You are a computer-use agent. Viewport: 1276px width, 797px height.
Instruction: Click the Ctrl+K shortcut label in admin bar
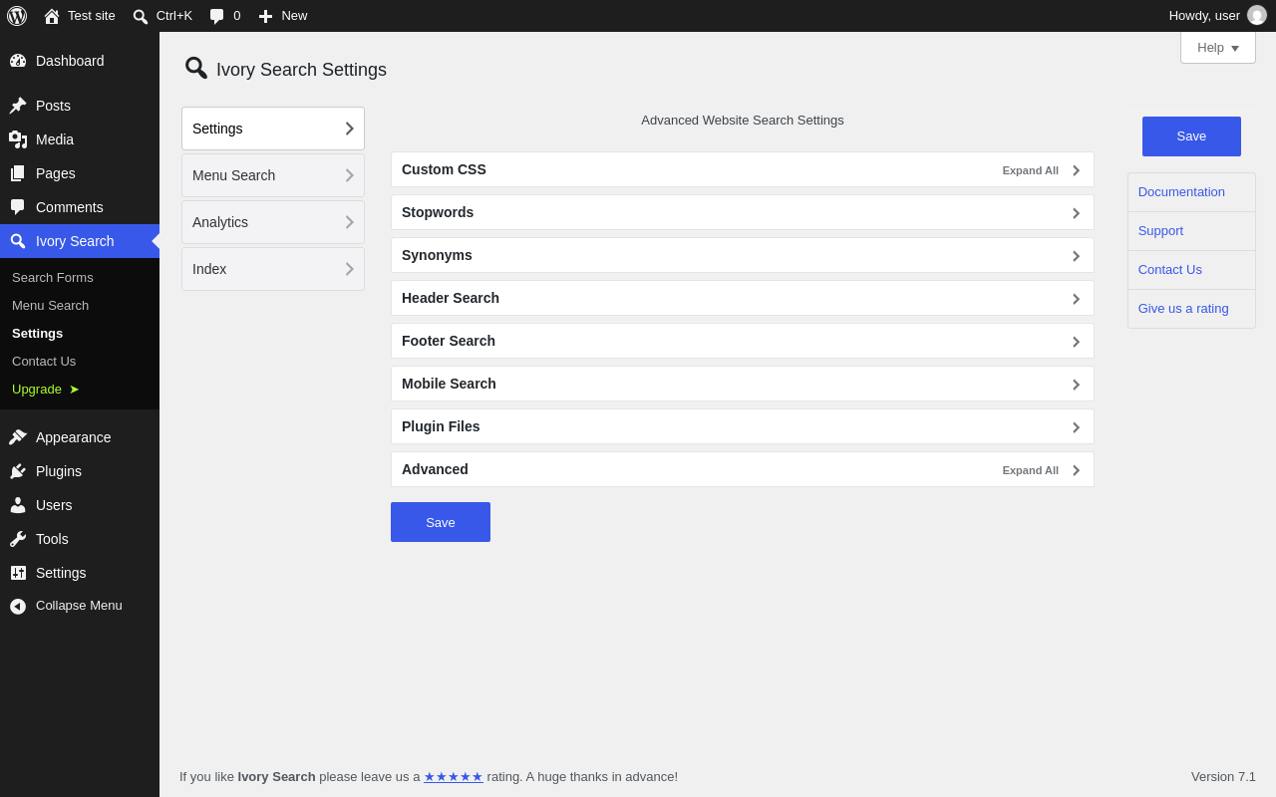[x=174, y=16]
